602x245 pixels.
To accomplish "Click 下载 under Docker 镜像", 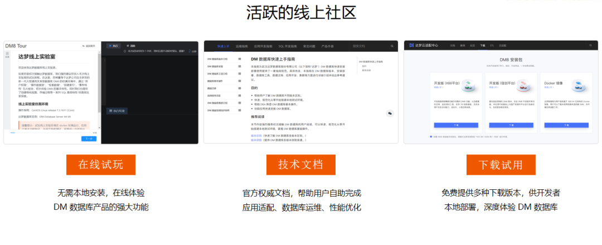I will (566, 125).
